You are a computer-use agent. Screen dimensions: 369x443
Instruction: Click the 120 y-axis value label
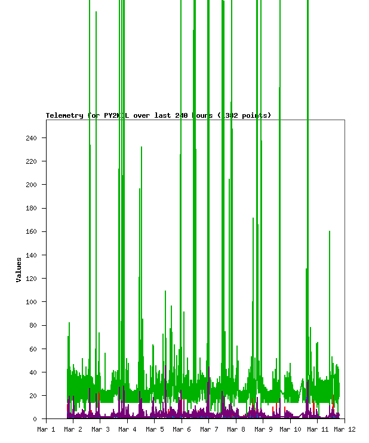coord(31,279)
